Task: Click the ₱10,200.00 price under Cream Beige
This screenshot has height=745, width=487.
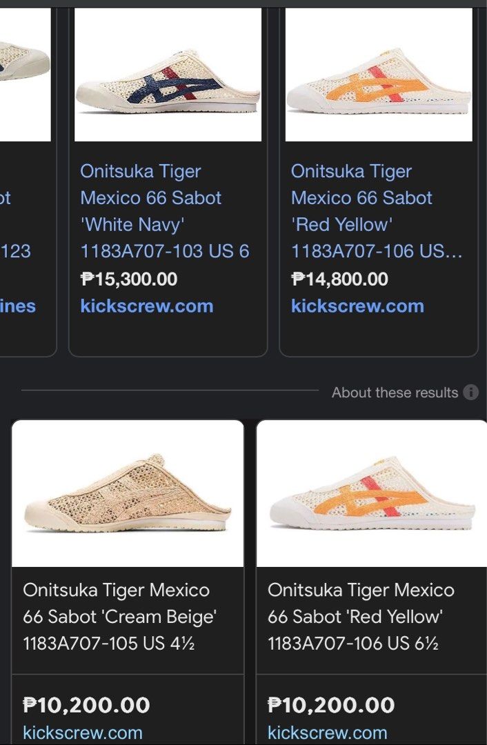Action: [x=86, y=705]
